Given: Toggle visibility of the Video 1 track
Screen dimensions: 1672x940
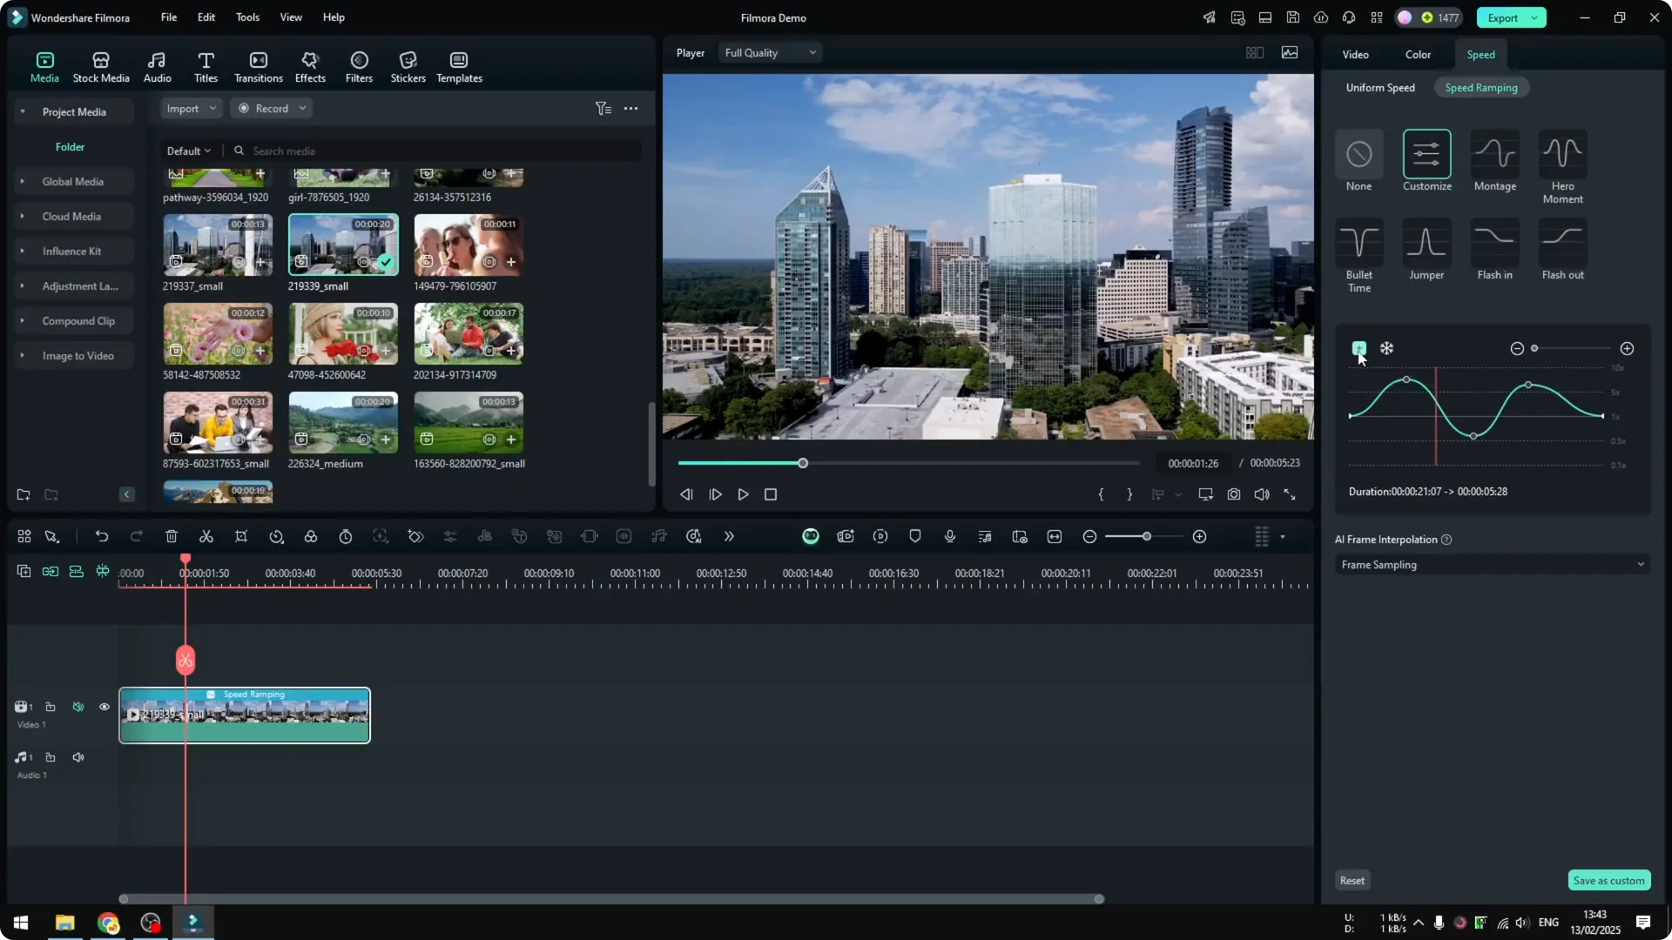Looking at the screenshot, I should (104, 707).
